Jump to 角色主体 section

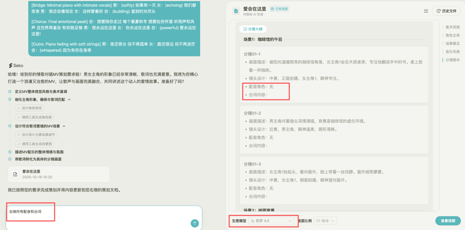453,35
